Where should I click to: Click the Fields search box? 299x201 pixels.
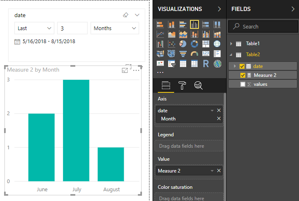tap(263, 26)
